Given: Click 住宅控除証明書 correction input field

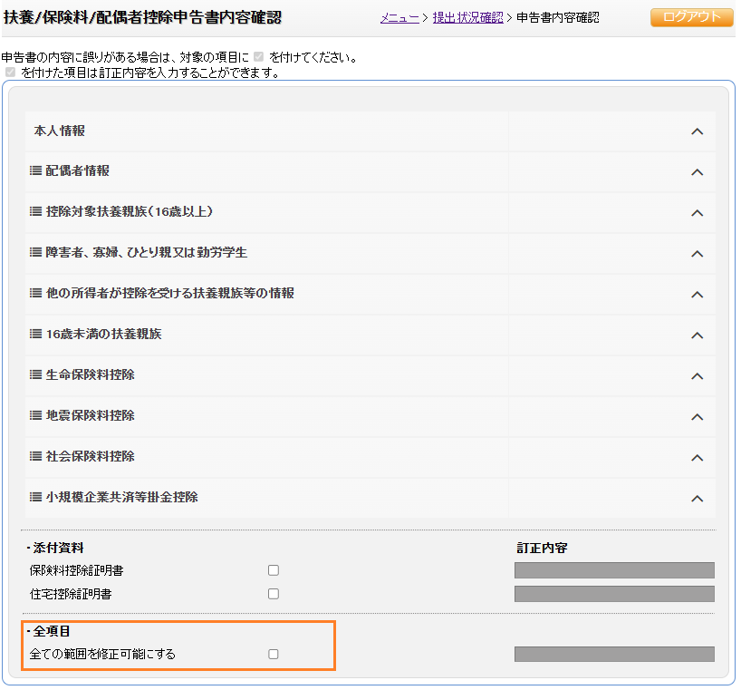Looking at the screenshot, I should coord(614,594).
